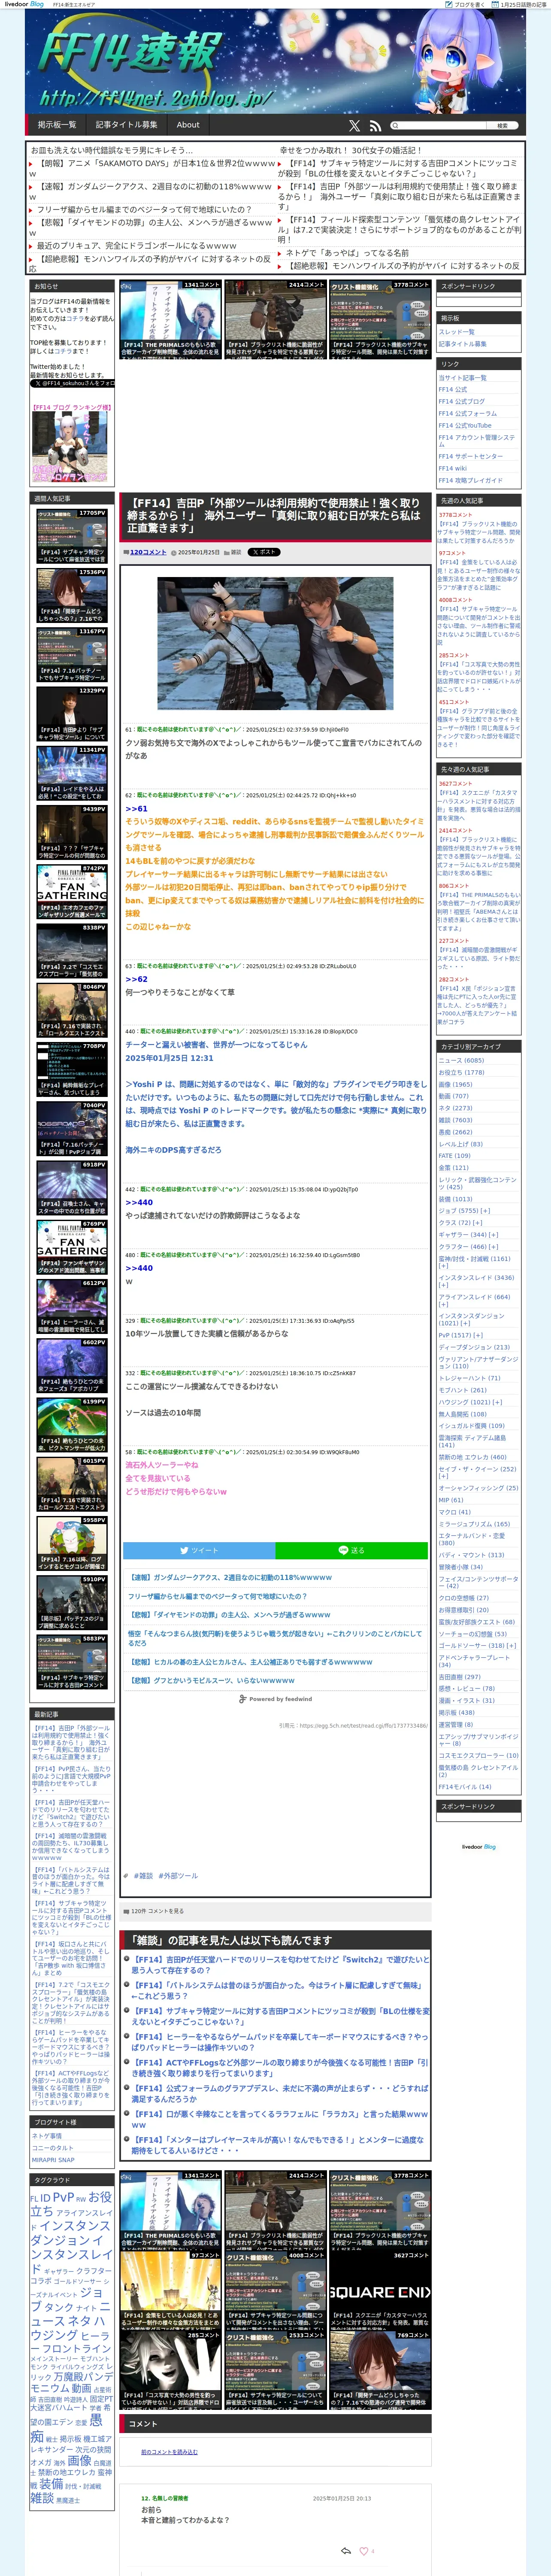Image resolution: width=551 pixels, height=2576 pixels.
Task: Open the 雑談 (7603) category
Action: (x=455, y=1120)
